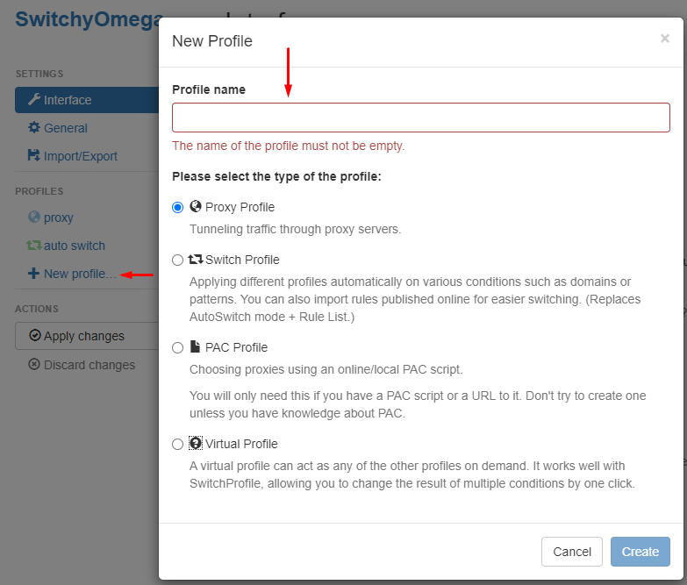Screen dimensions: 687x585
Task: Choose the PAC Profile radio option
Action: 177,347
